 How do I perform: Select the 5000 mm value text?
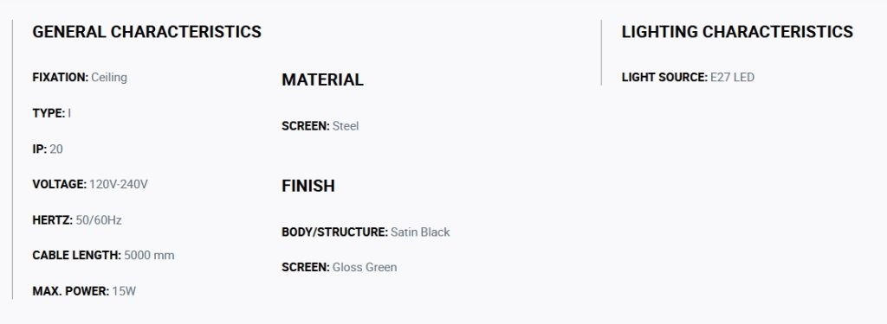(x=149, y=255)
